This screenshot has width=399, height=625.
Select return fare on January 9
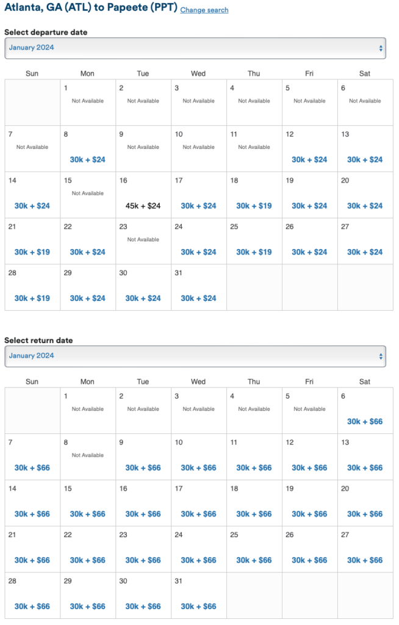pyautogui.click(x=143, y=468)
